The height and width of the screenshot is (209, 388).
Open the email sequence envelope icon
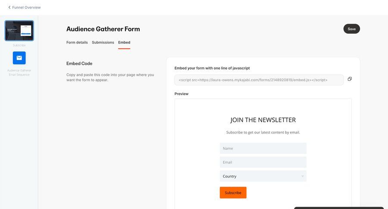[x=19, y=58]
